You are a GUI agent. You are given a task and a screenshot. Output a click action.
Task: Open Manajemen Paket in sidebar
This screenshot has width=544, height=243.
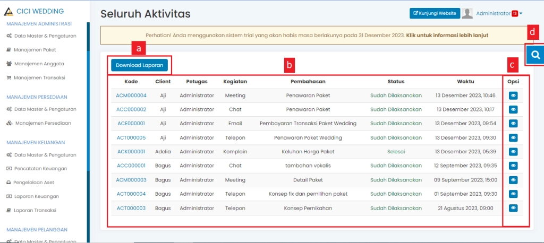click(x=35, y=50)
